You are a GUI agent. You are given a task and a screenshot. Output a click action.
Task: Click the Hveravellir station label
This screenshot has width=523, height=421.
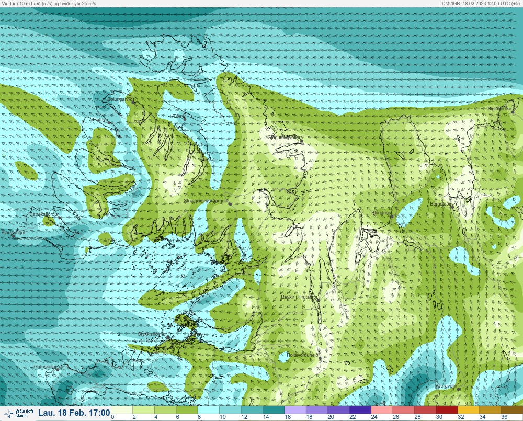pos(446,386)
